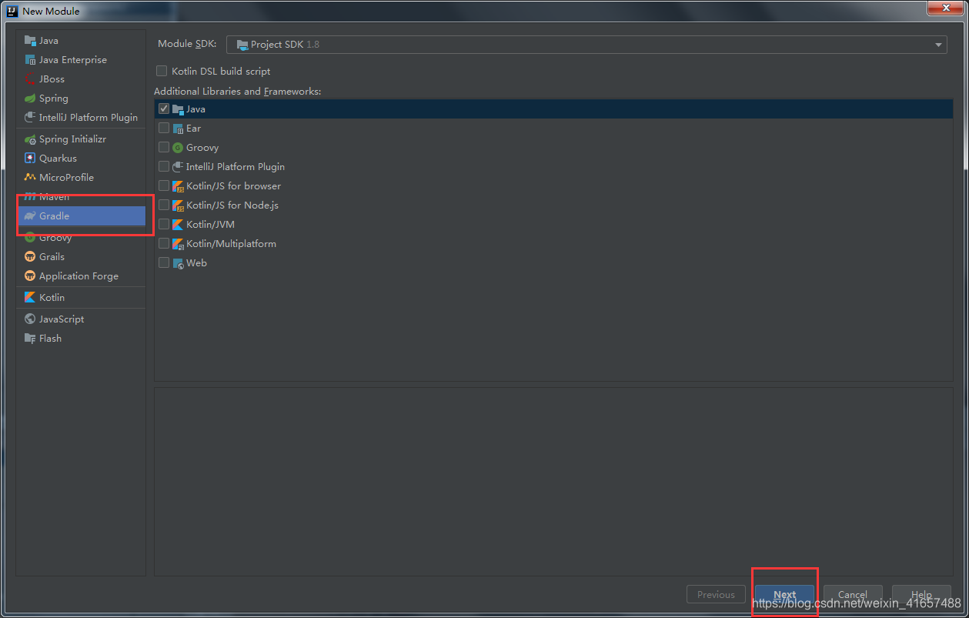This screenshot has width=969, height=618.
Task: Check the Web framework checkbox
Action: tap(164, 263)
